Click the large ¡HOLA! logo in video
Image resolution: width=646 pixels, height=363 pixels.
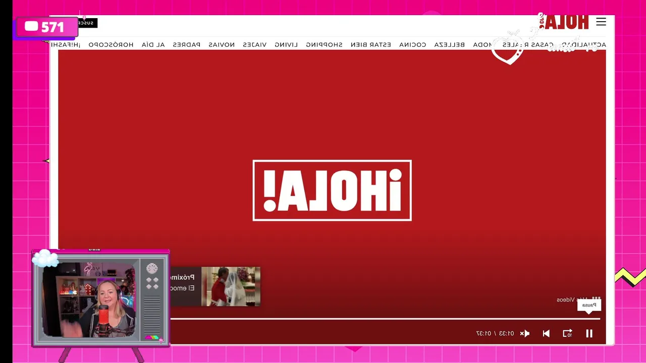[x=332, y=191]
